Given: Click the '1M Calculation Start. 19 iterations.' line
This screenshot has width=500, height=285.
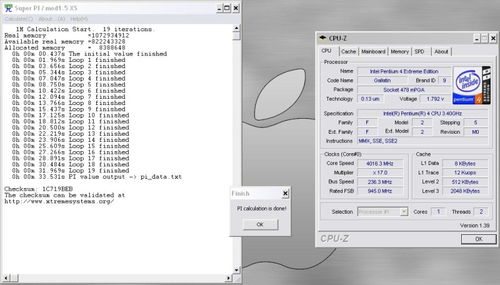Looking at the screenshot, I should point(86,29).
